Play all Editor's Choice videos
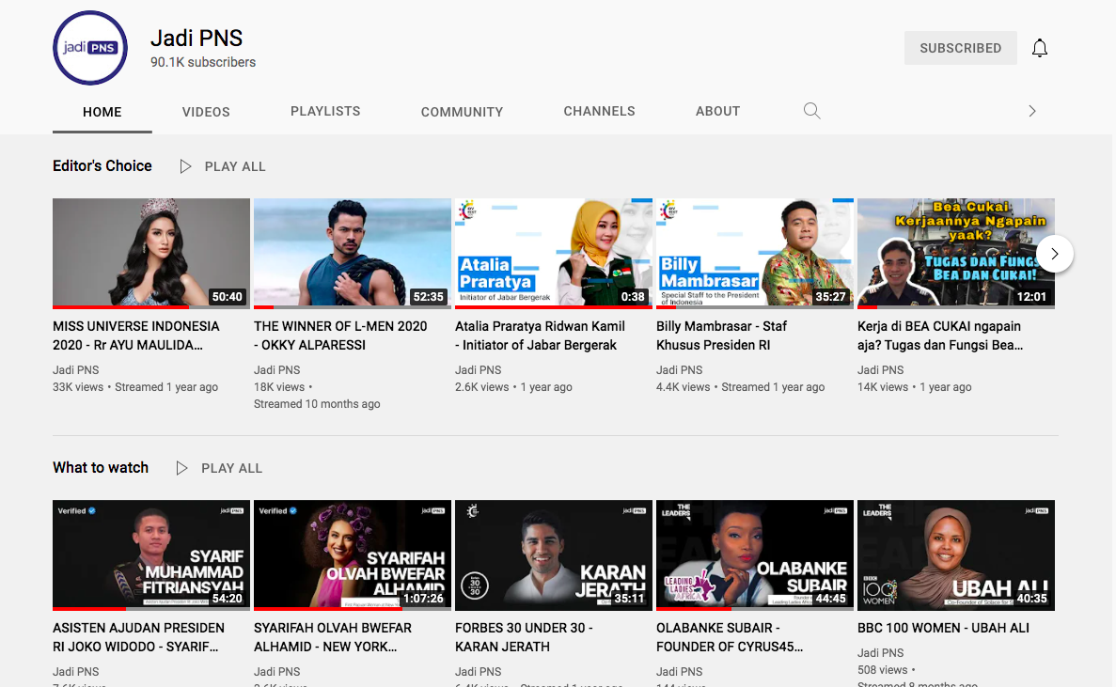 pyautogui.click(x=222, y=166)
